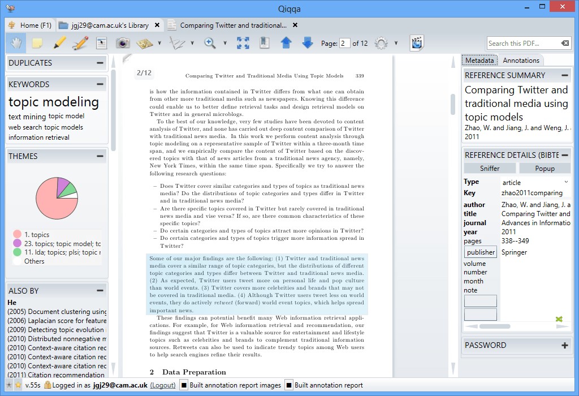Viewport: 579px width, 396px height.
Task: Collapse the THEMES panel
Action: coord(100,156)
